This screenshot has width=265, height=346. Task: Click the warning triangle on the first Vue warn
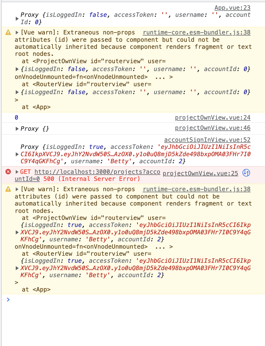click(x=8, y=32)
